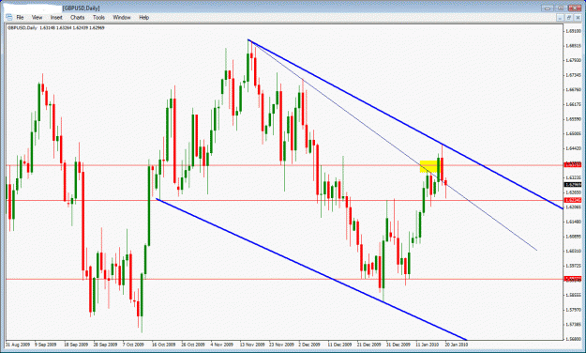Click the middle red horizontal line's price tag
This screenshot has height=353, width=586.
pyautogui.click(x=573, y=200)
